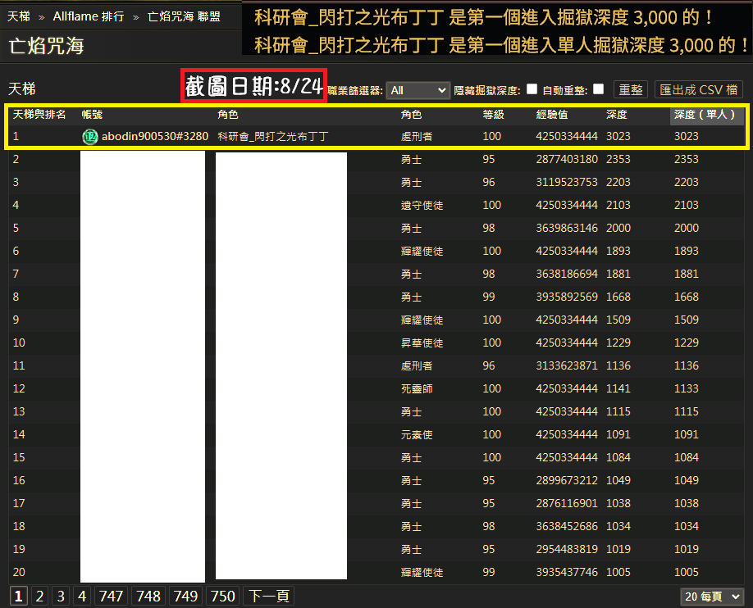Go to page 3
The height and width of the screenshot is (608, 753).
coord(61,596)
